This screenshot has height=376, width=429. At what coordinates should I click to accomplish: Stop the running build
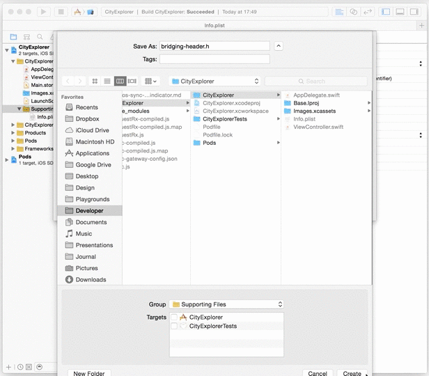61,12
